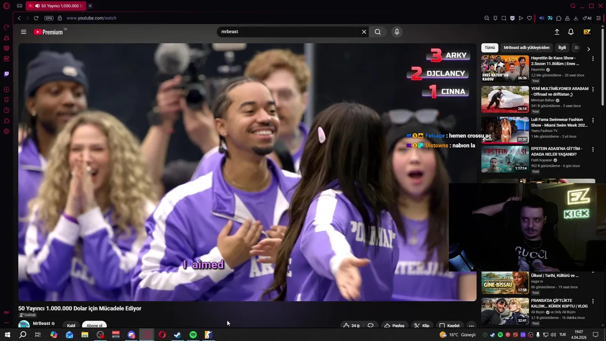606x341 pixels.
Task: Open a new browser tab
Action: (x=90, y=6)
